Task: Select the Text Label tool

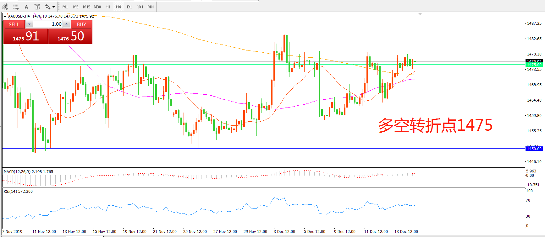Action: click(x=37, y=7)
